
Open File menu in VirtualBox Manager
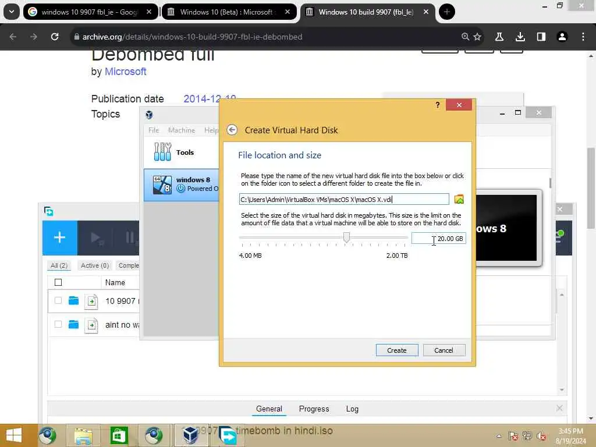tap(154, 130)
